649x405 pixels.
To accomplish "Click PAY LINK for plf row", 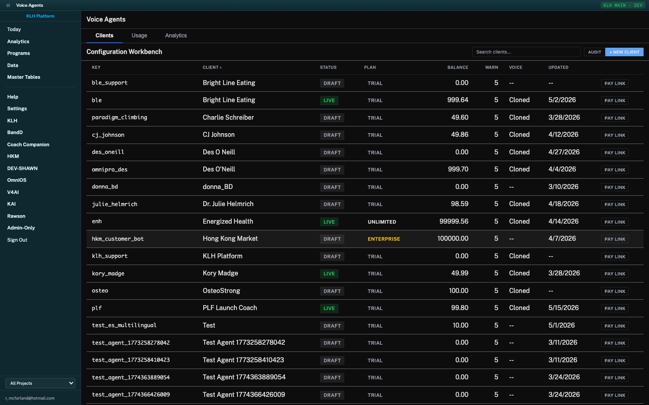I will coord(615,308).
